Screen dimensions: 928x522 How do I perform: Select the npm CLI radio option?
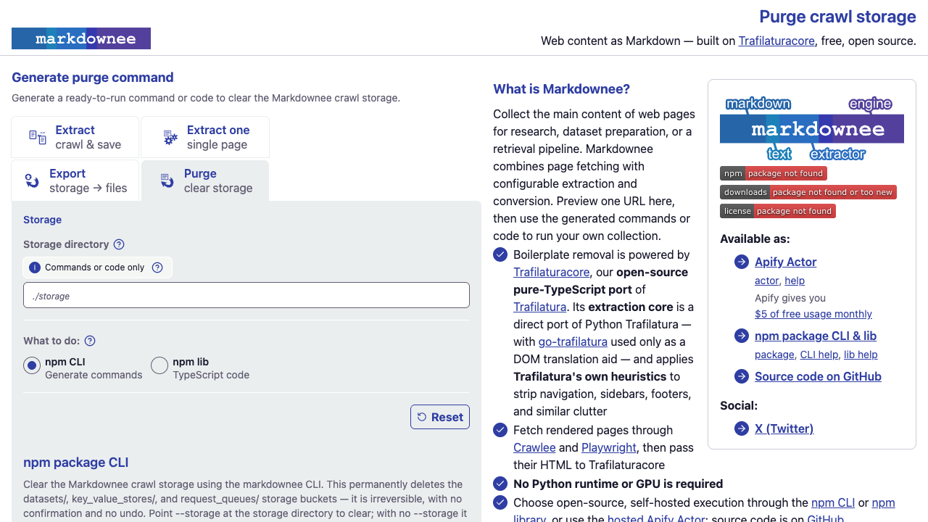click(x=32, y=366)
